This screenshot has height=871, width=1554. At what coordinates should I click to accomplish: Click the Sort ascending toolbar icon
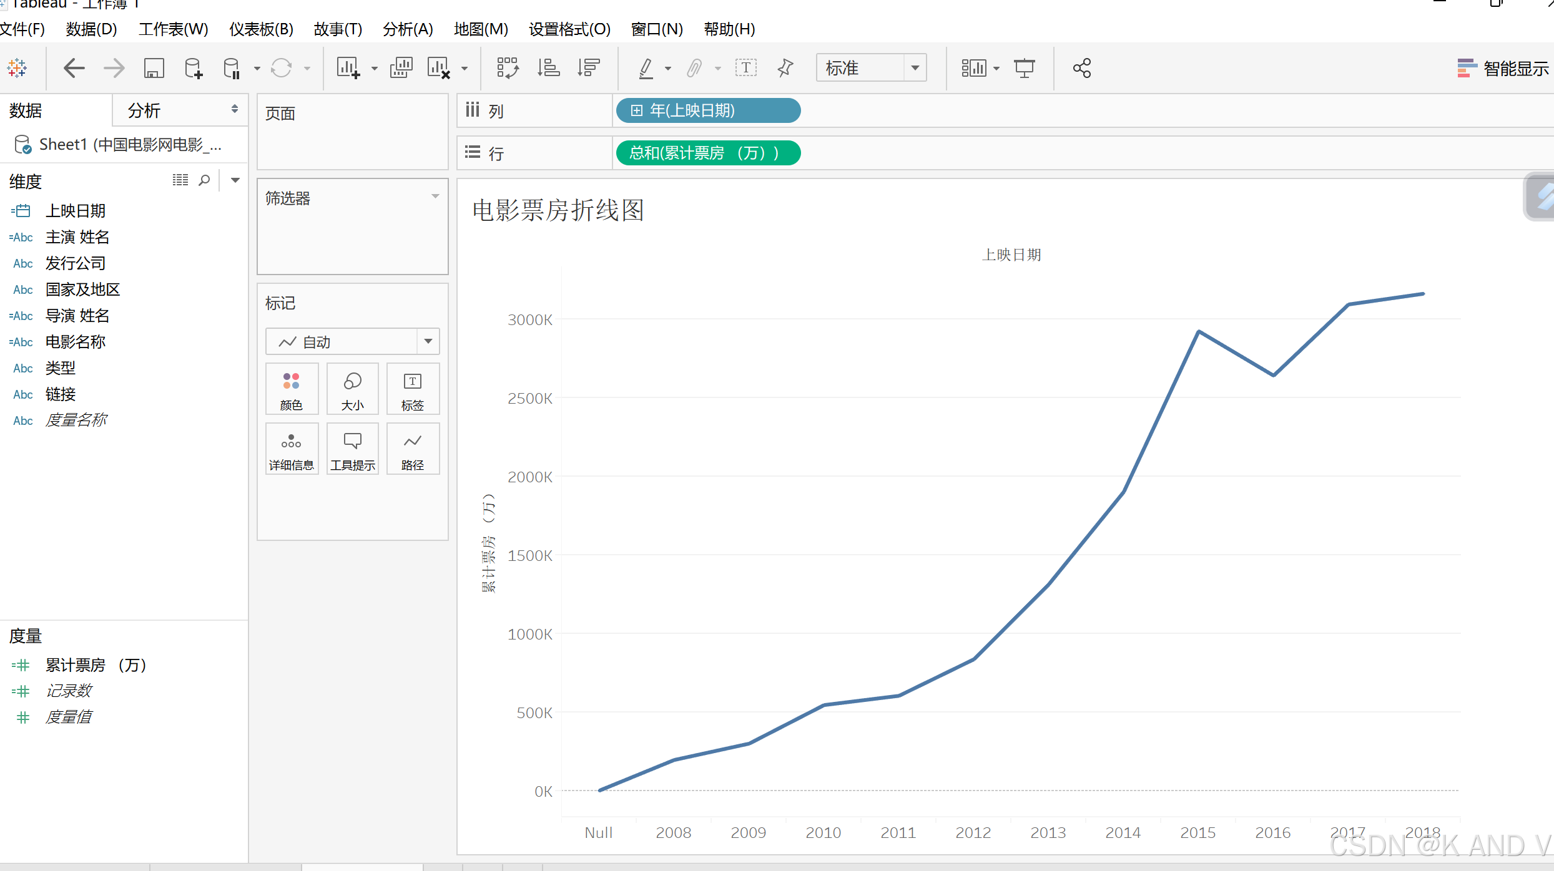point(548,68)
